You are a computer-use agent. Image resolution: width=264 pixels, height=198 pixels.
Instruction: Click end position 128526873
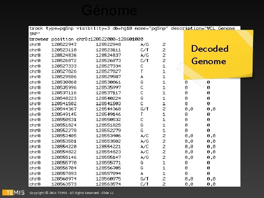click(108, 60)
